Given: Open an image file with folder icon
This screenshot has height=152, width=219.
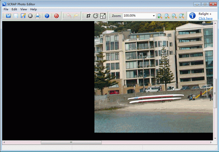Looking at the screenshot, I should pyautogui.click(x=9, y=16).
